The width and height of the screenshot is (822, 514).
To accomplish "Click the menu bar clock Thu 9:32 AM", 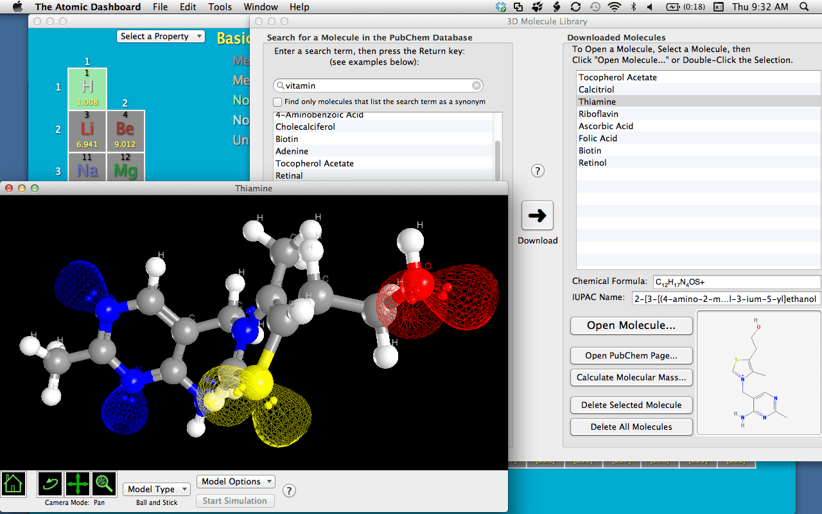I will (760, 7).
